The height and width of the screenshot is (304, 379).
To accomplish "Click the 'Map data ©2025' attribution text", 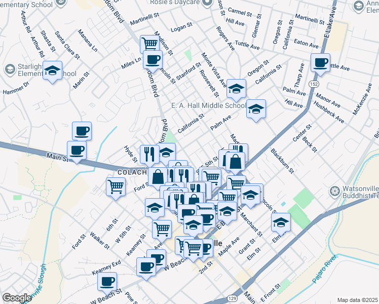I will (x=357, y=300).
